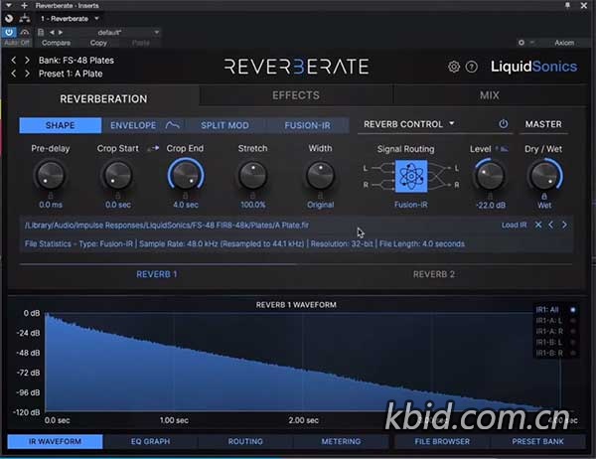Go to the next bank arrow

point(27,60)
